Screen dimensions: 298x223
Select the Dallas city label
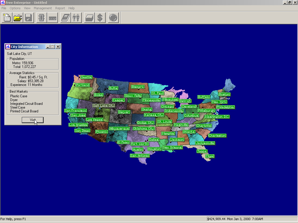tap(154, 140)
